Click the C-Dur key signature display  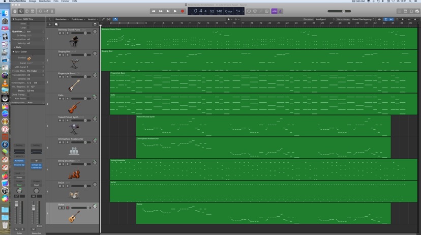228,11
